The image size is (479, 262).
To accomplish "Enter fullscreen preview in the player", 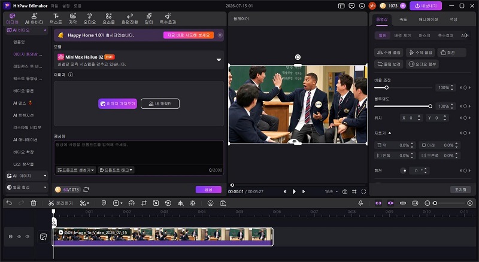I will tap(363, 191).
